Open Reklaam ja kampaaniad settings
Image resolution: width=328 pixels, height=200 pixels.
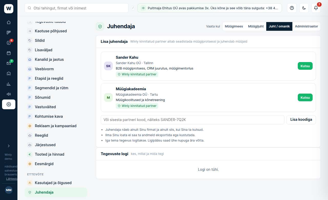click(56, 126)
